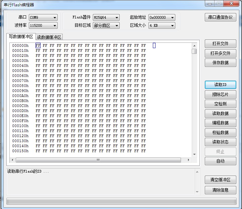The height and width of the screenshot is (209, 242).
Task: Click the 清空缓冲区 button
Action: [x=221, y=180]
